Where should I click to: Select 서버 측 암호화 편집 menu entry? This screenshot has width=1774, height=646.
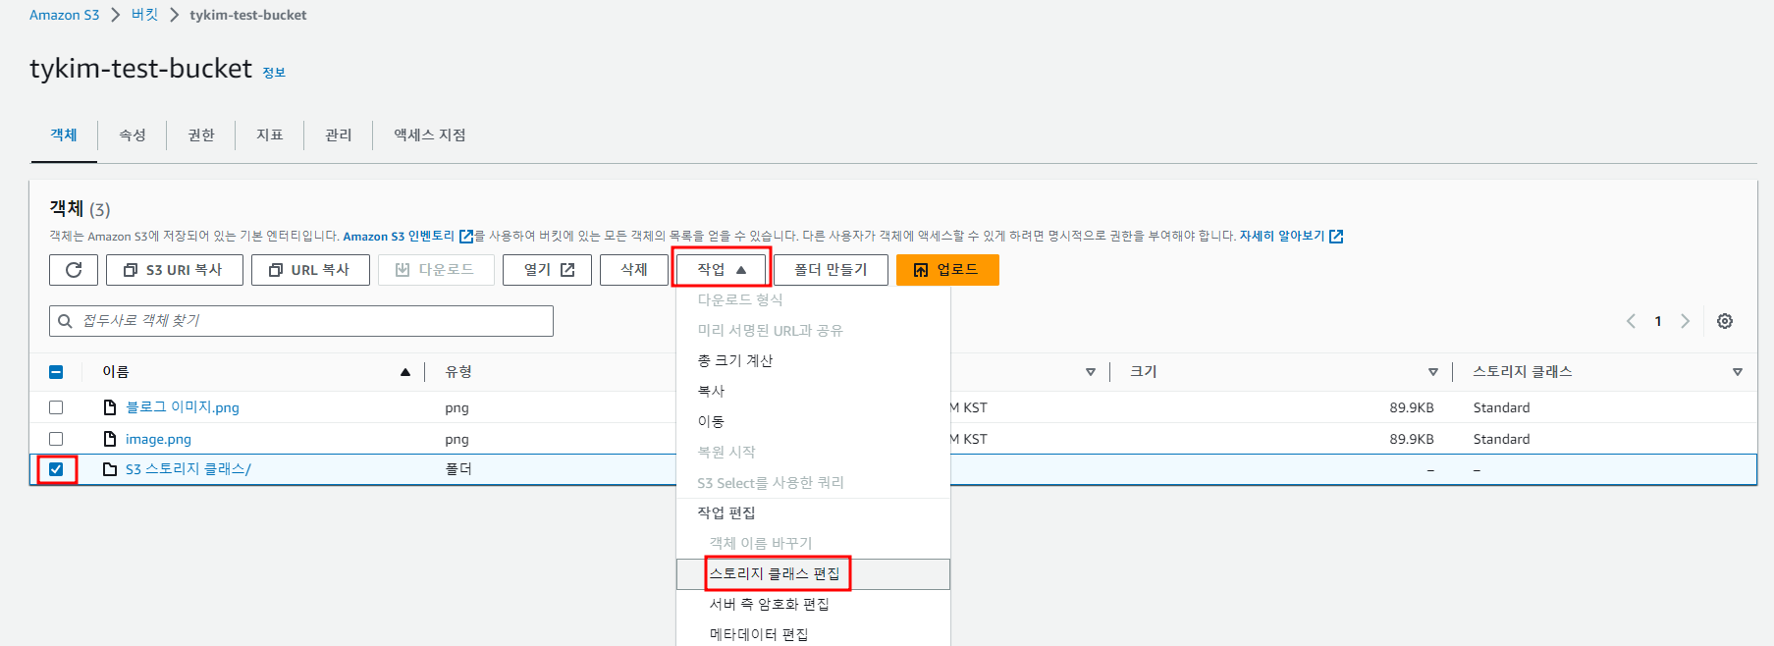pos(813,604)
